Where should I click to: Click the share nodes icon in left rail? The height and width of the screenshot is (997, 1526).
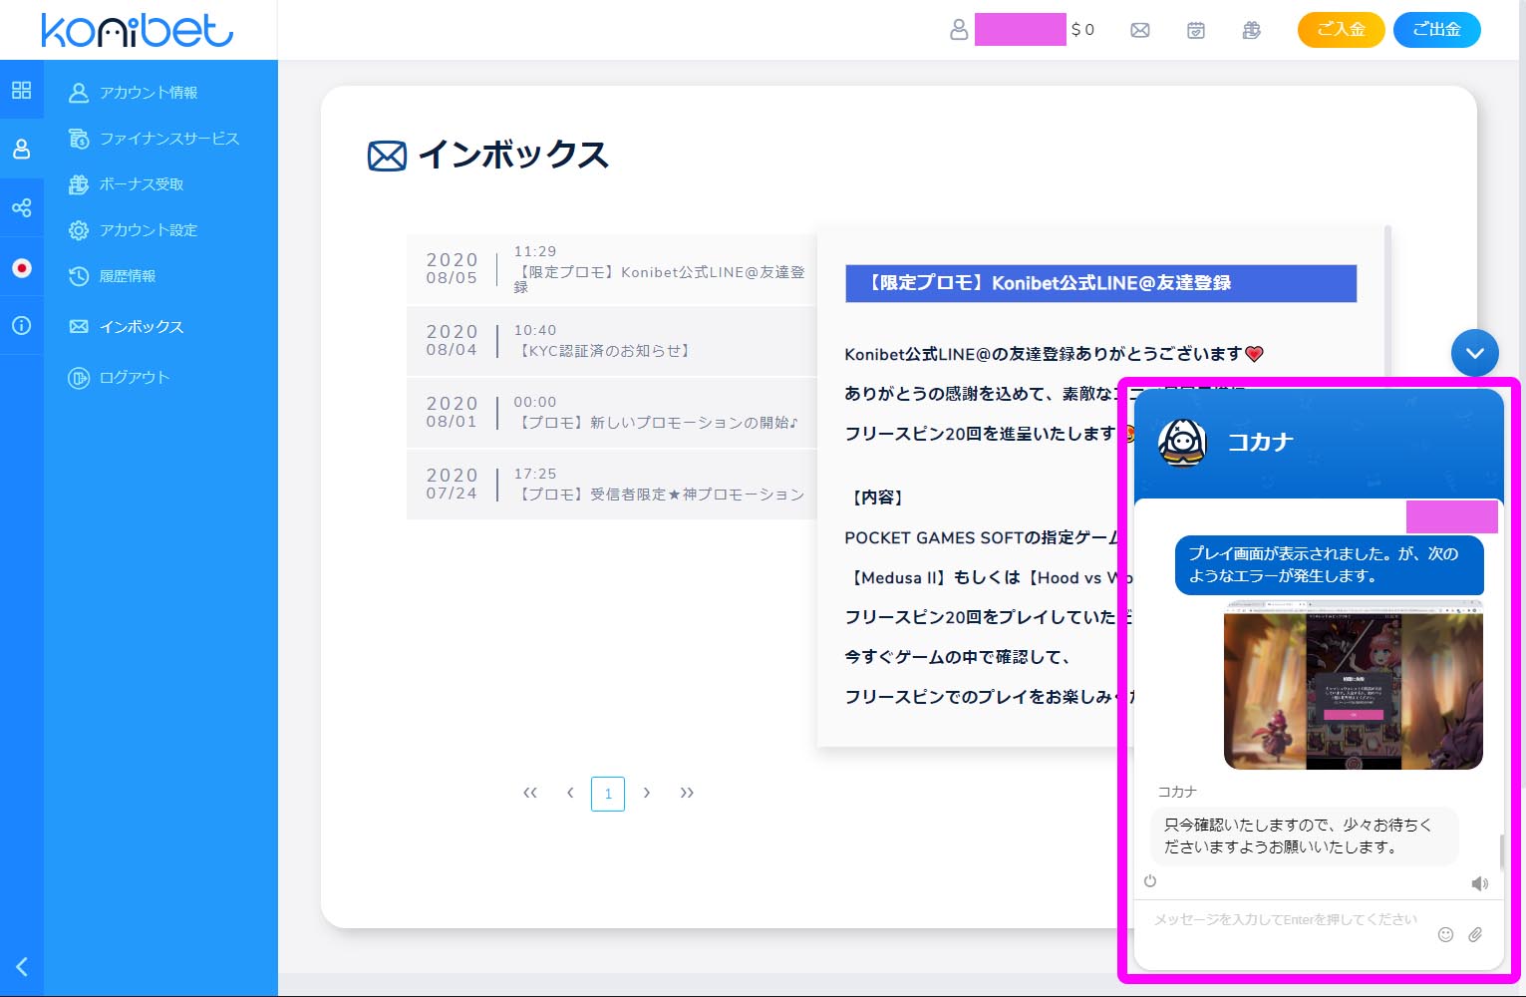click(x=21, y=207)
